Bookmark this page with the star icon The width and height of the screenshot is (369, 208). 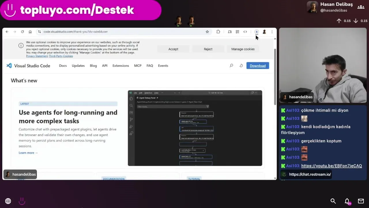tap(207, 32)
